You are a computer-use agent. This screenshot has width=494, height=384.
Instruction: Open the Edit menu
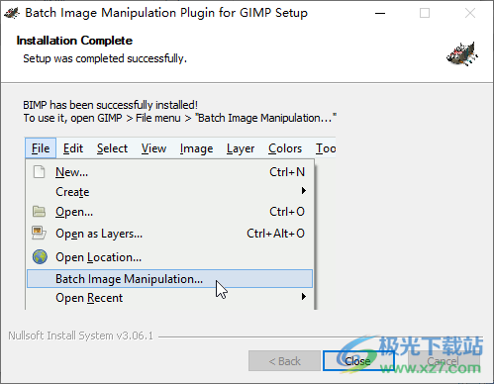(x=73, y=148)
